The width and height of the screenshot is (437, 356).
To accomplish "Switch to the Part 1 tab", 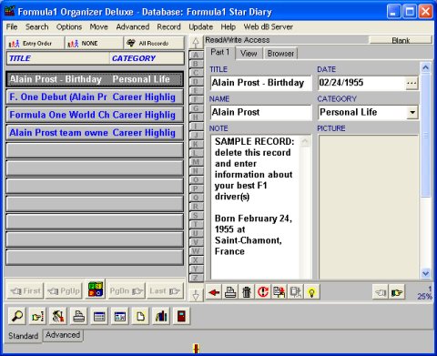I will point(220,52).
